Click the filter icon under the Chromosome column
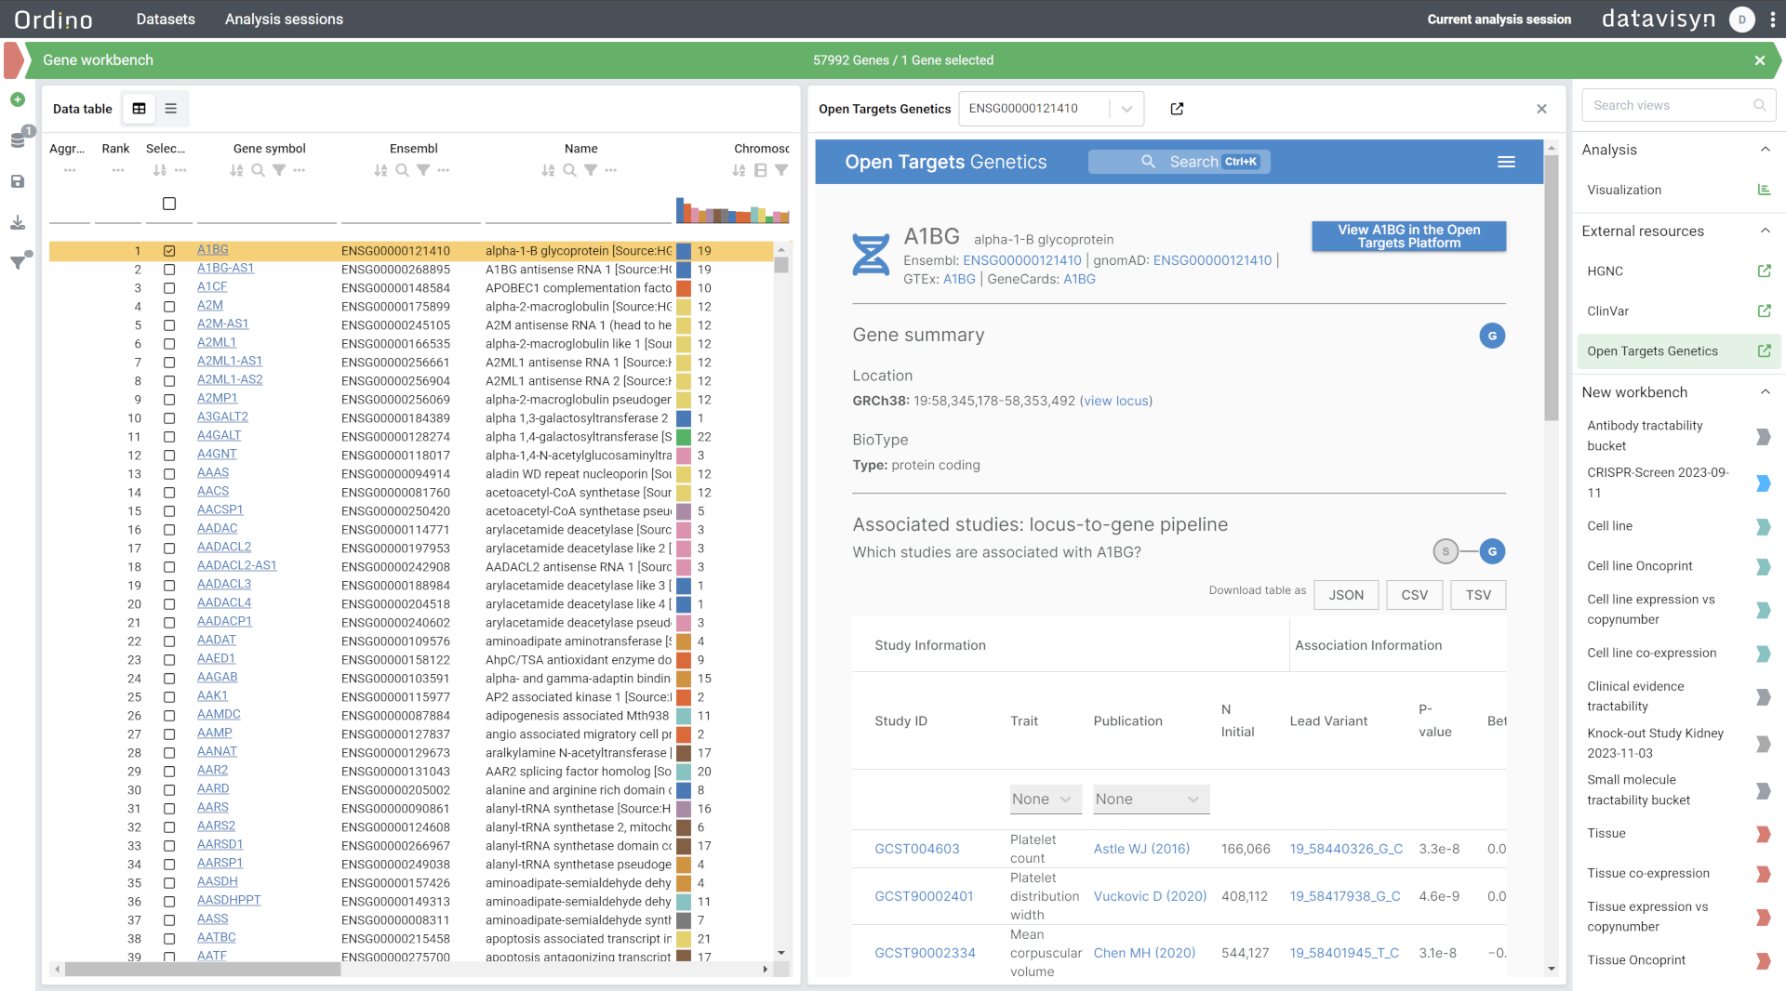1786x991 pixels. coord(781,170)
